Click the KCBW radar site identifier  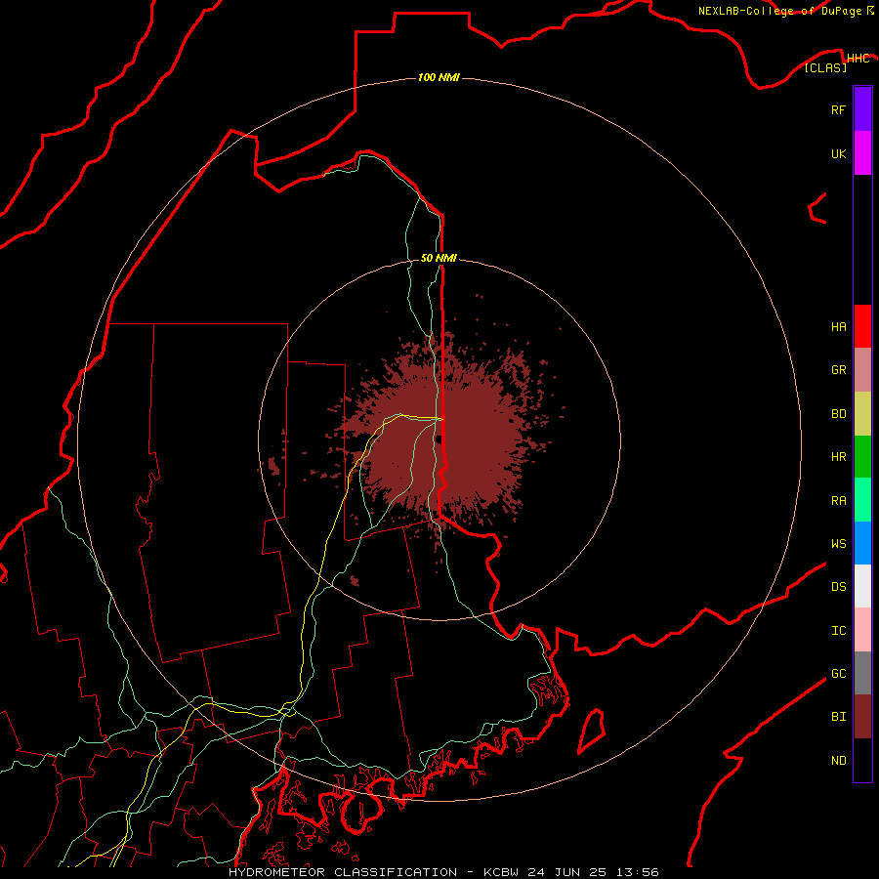click(x=502, y=872)
